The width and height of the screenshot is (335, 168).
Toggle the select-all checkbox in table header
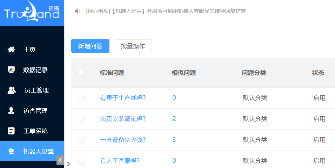point(81,73)
